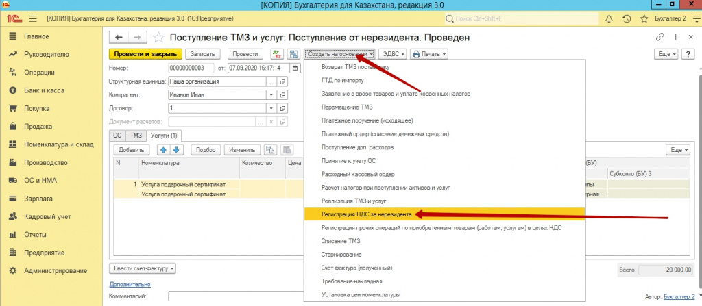Viewport: 702px width, 306px height.
Task: Open document structure icon next to Дт/Кт
Action: coord(293,54)
